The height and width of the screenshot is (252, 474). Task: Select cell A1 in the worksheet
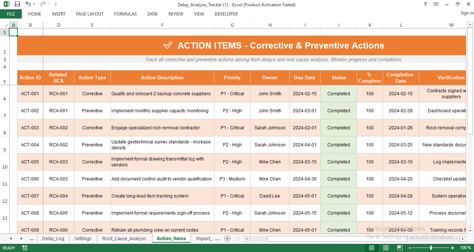pos(13,32)
